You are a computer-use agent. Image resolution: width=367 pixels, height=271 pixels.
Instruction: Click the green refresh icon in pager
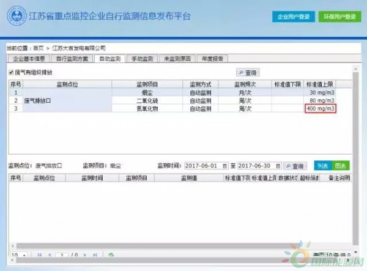[111, 254]
